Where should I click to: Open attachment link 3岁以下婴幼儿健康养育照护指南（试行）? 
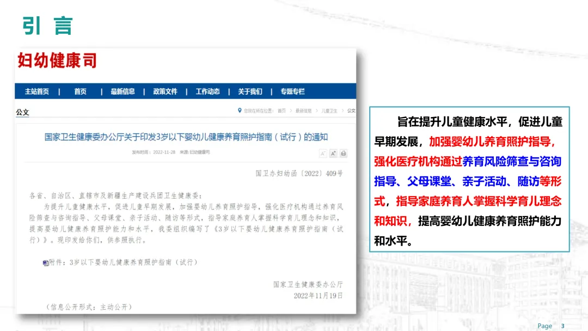click(x=133, y=262)
